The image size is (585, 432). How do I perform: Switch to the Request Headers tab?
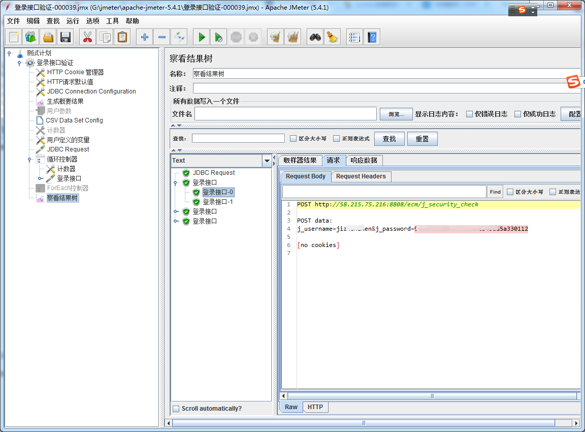click(x=361, y=176)
